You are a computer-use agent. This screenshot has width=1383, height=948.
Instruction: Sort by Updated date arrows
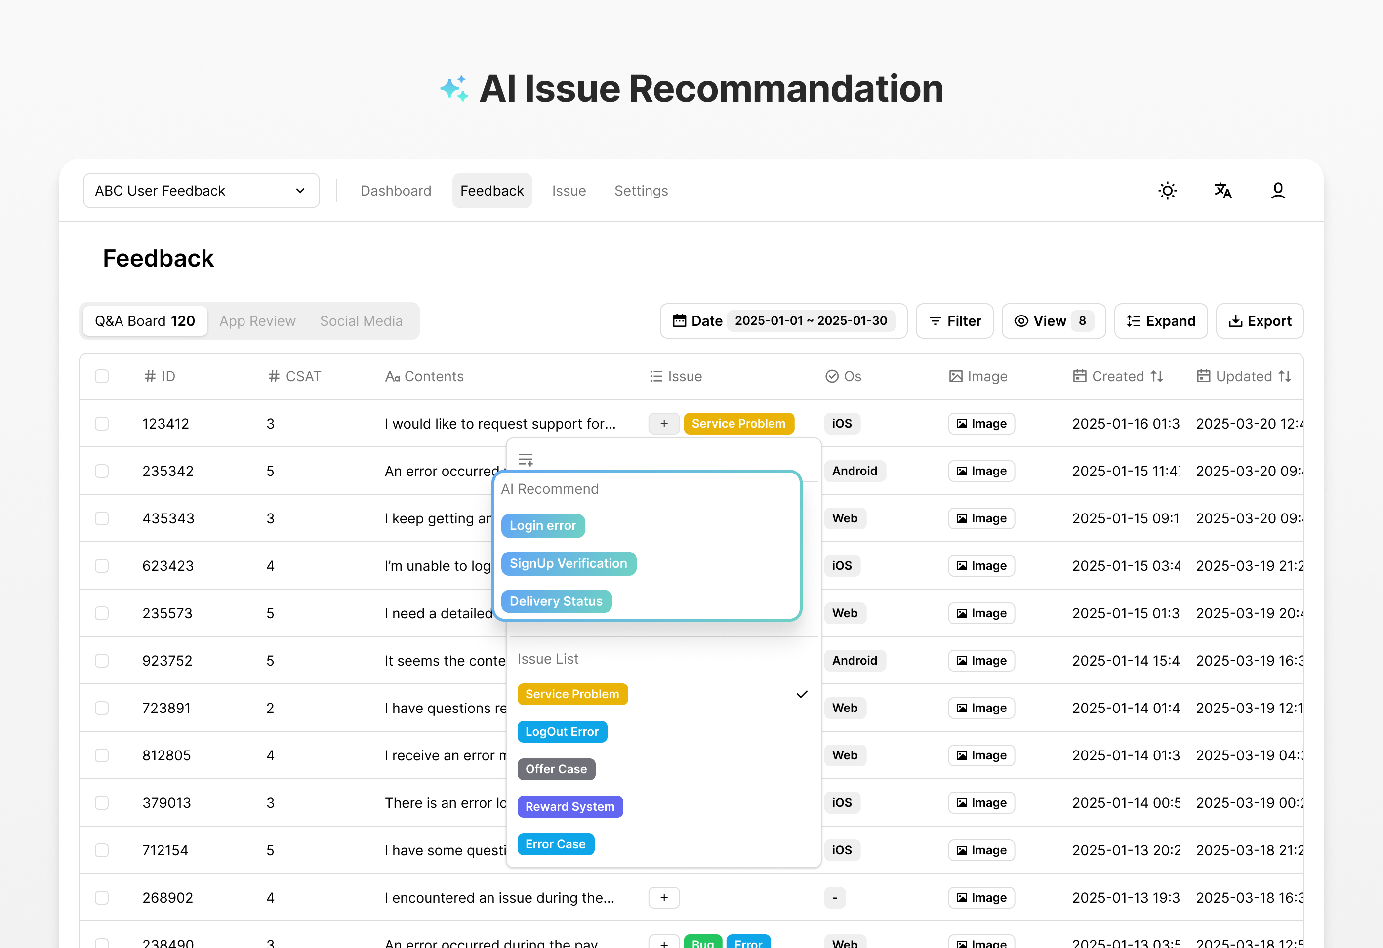(1284, 376)
